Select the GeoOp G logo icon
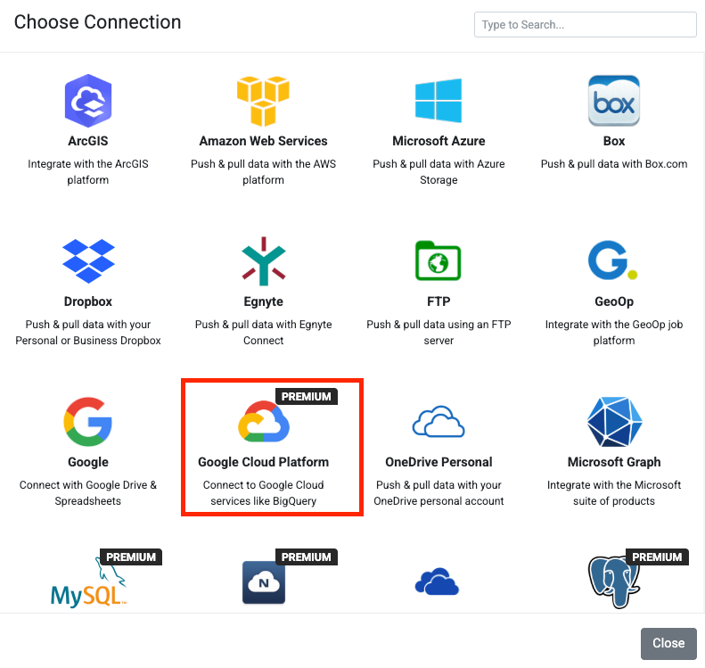Viewport: 705px width, 668px height. [x=613, y=260]
